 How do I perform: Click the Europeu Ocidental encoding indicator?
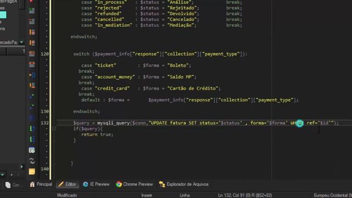(x=333, y=195)
